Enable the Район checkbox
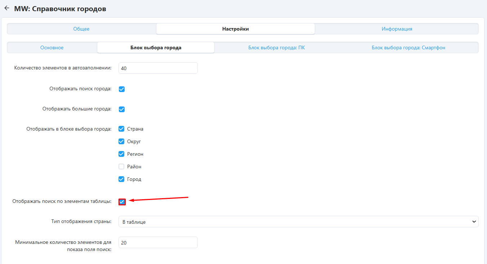The width and height of the screenshot is (487, 264). click(122, 167)
